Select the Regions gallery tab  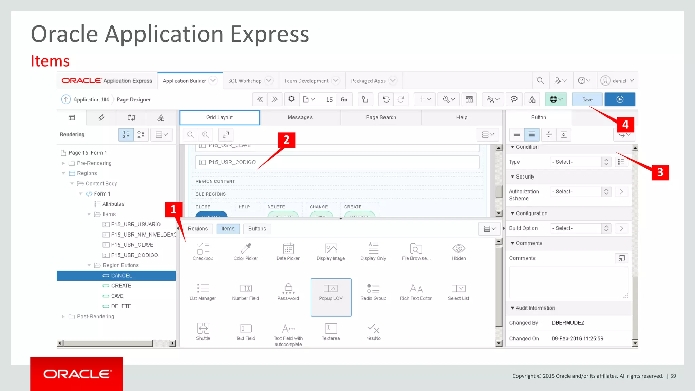pyautogui.click(x=198, y=229)
